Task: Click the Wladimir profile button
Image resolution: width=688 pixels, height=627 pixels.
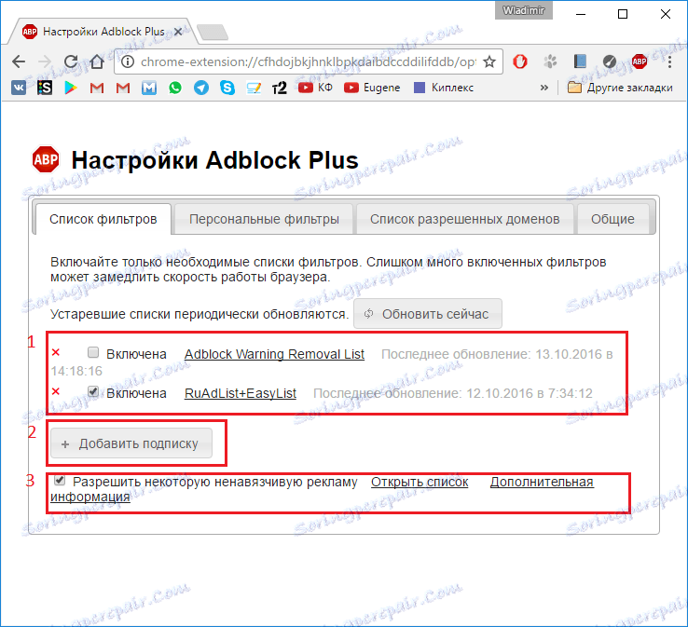Action: pyautogui.click(x=524, y=10)
